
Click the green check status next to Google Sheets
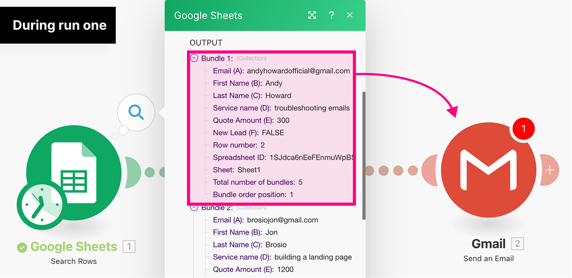click(x=22, y=247)
